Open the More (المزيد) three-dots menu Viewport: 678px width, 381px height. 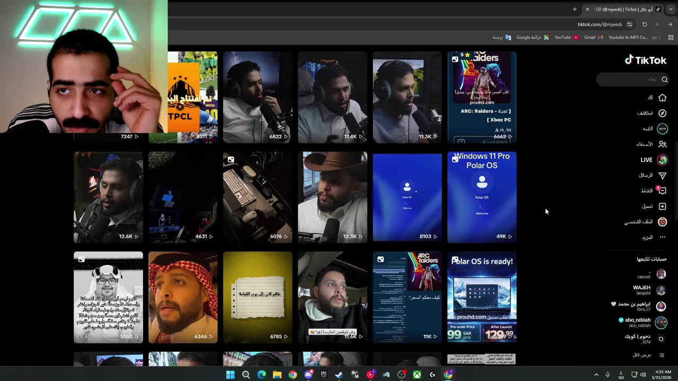(662, 238)
